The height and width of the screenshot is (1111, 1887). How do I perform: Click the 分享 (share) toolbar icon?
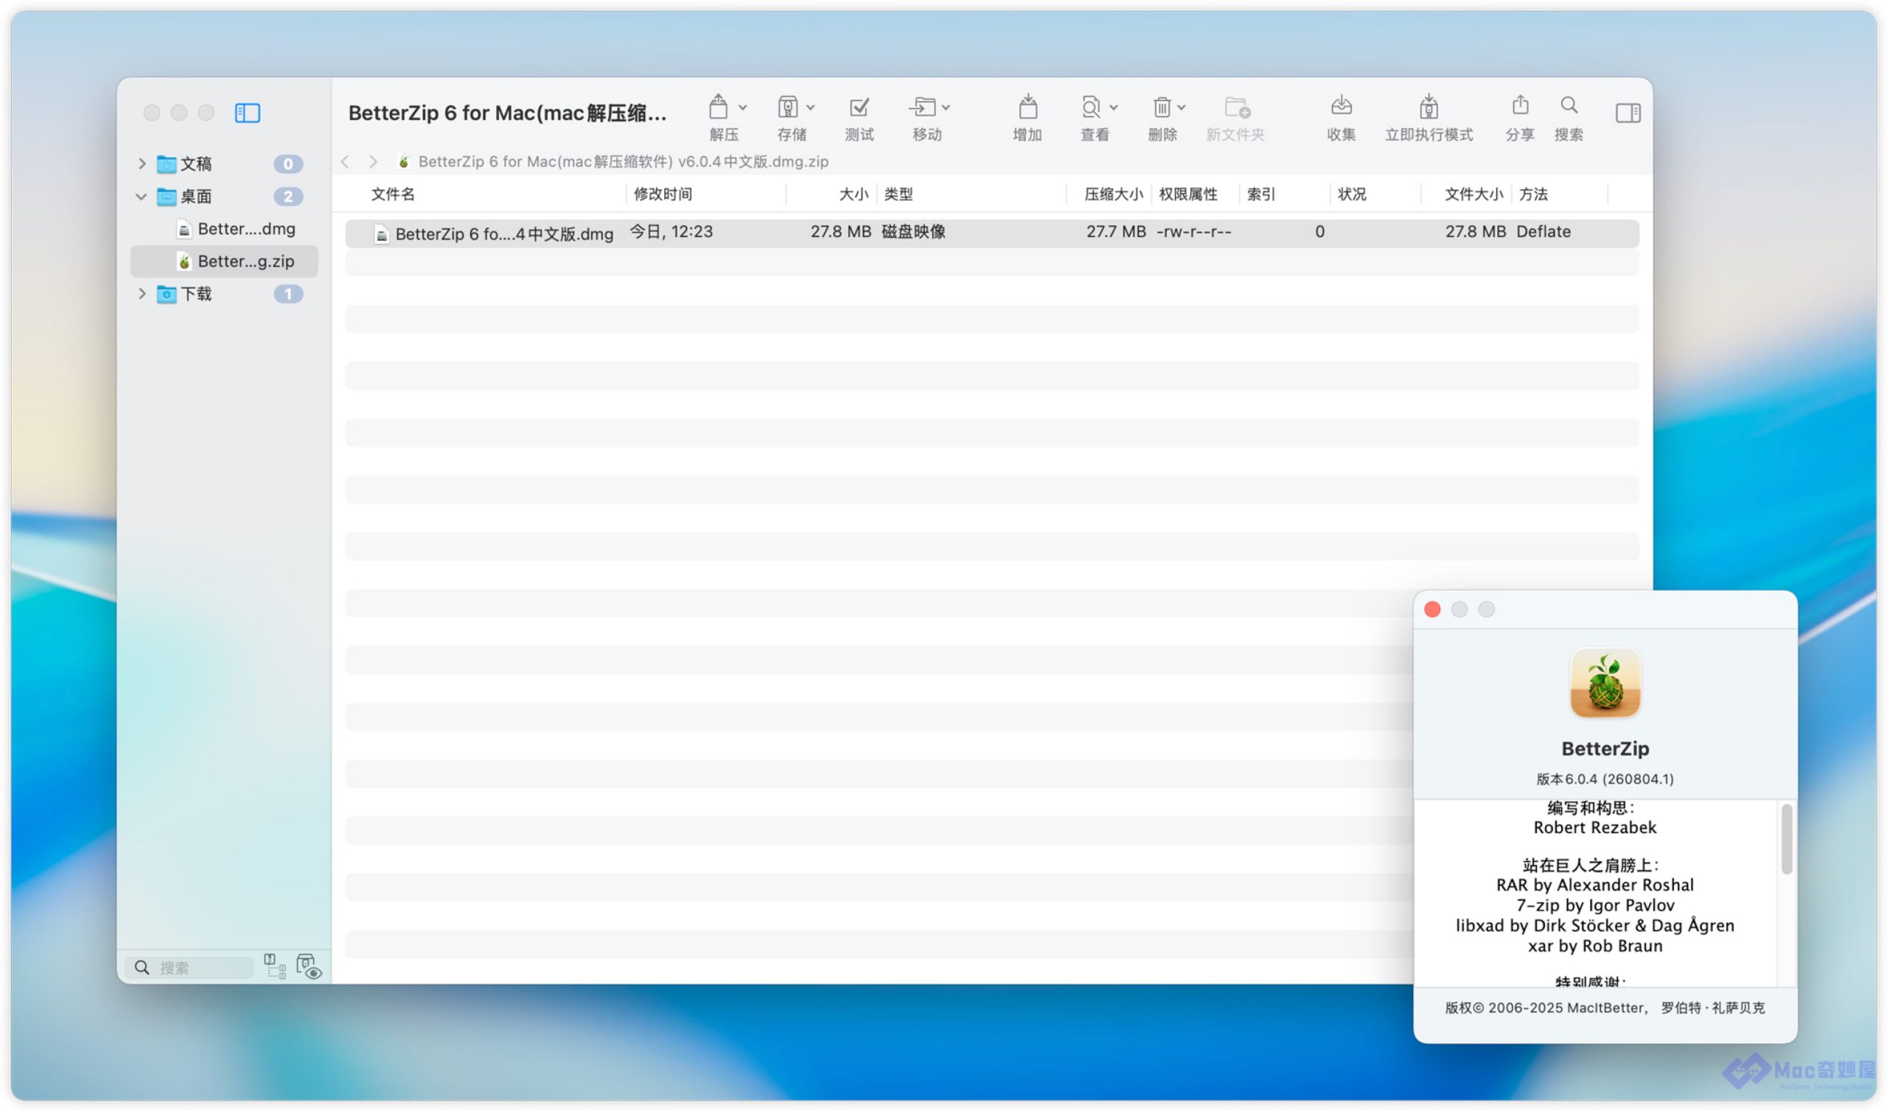tap(1520, 105)
